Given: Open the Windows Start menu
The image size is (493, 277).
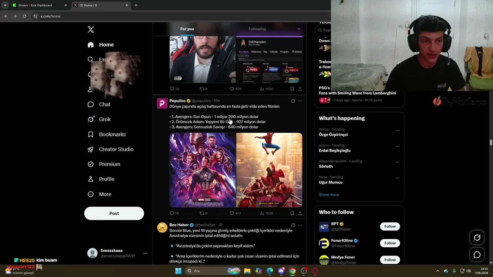Looking at the screenshot, I should [178, 271].
